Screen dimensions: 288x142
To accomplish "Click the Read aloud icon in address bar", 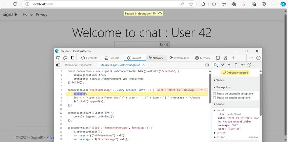I will click(182, 4).
